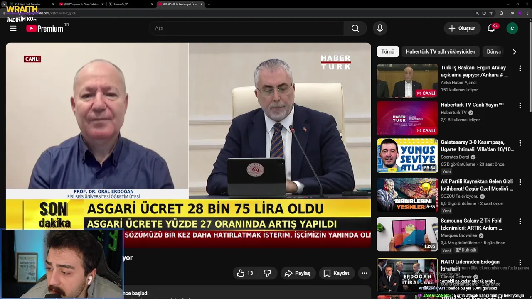
Task: Click the Kaydet save button
Action: [337, 273]
